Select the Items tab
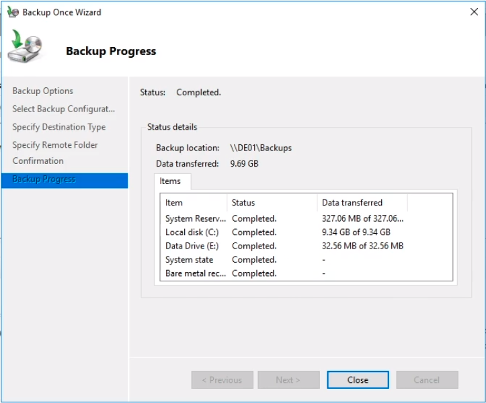 (x=172, y=181)
